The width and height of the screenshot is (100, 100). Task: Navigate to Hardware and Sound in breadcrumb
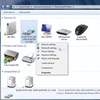[x=42, y=7]
